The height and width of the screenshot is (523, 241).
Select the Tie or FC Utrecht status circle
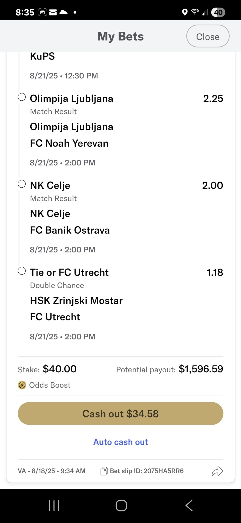pos(22,271)
